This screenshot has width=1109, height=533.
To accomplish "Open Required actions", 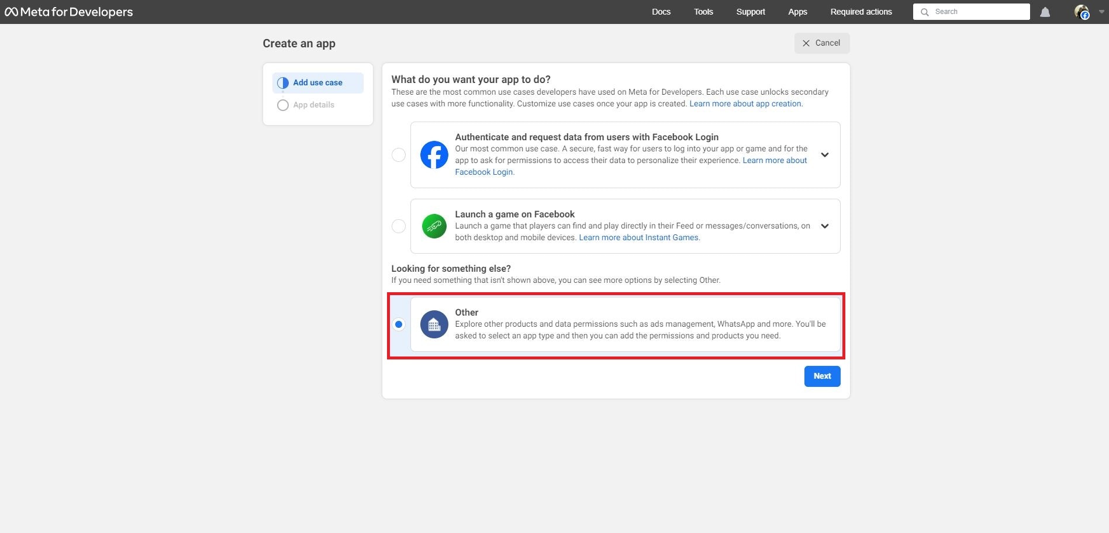I will point(861,12).
